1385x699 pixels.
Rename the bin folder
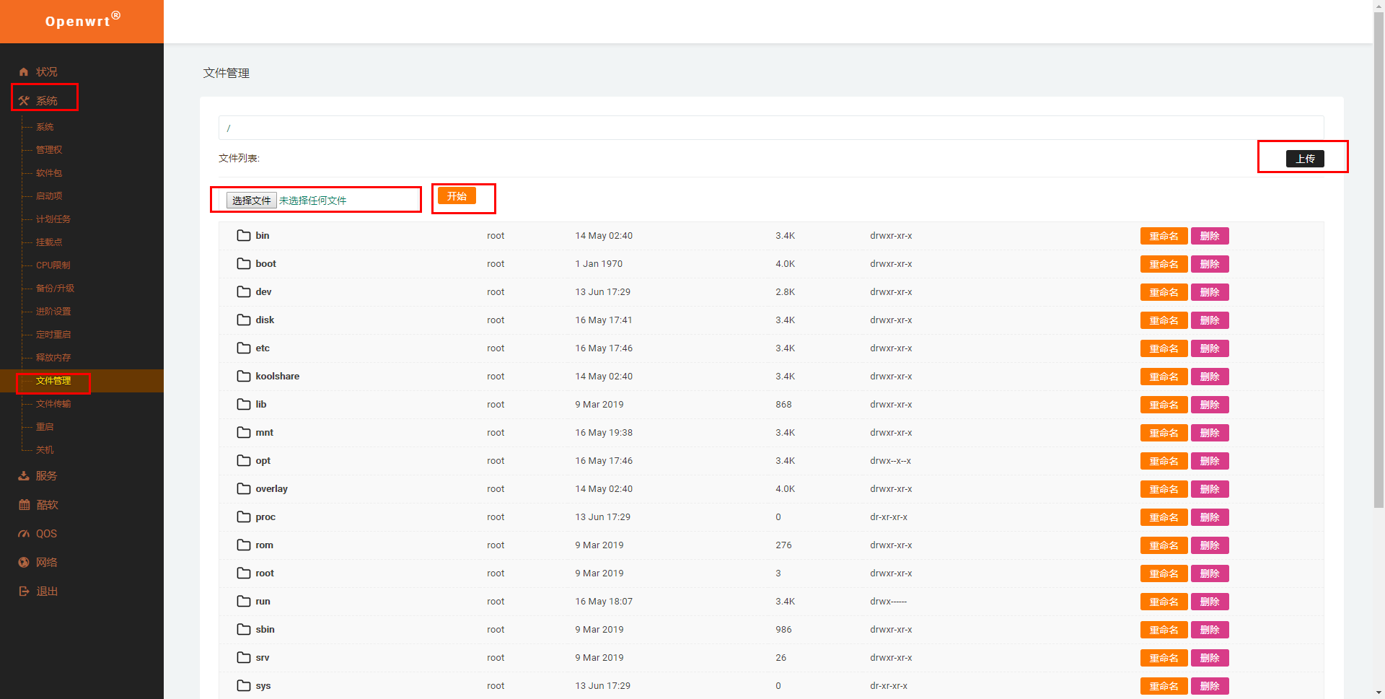tap(1164, 236)
